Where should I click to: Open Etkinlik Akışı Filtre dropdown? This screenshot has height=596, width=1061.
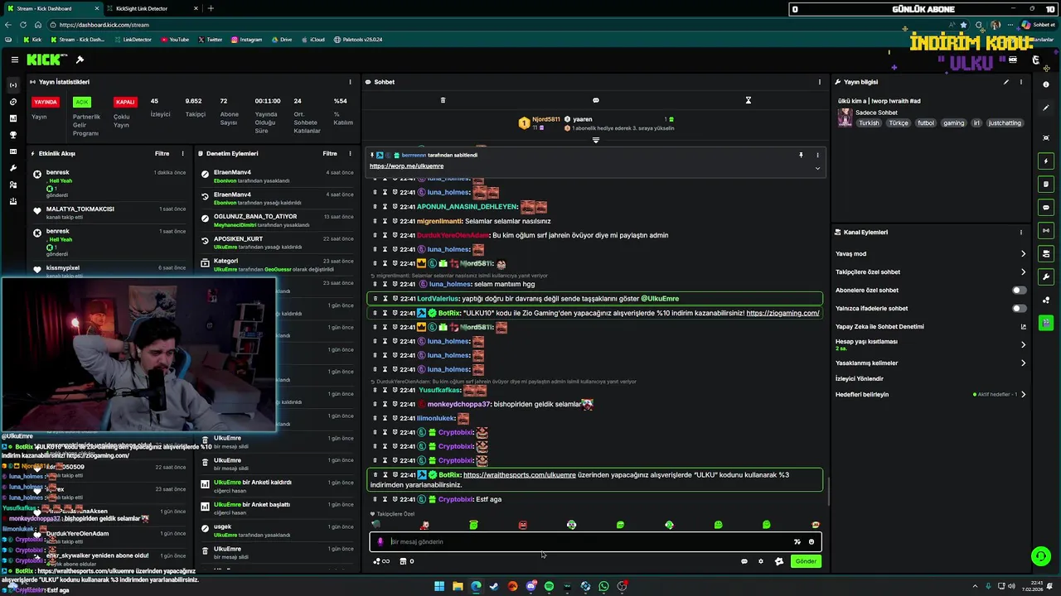[x=162, y=153]
